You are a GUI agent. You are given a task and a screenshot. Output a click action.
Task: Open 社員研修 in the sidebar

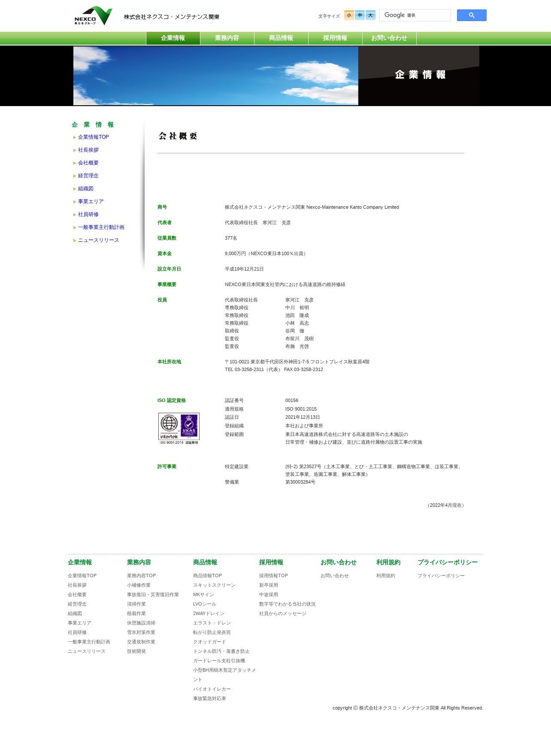click(88, 214)
